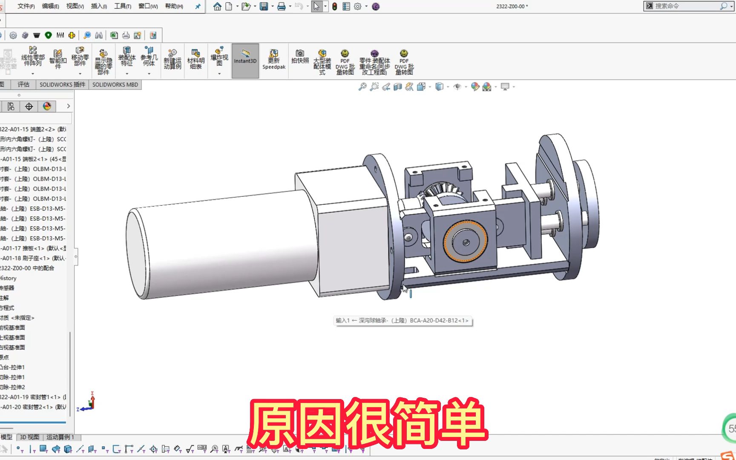
Task: Expand the Options gear dropdown arrow
Action: [366, 6]
